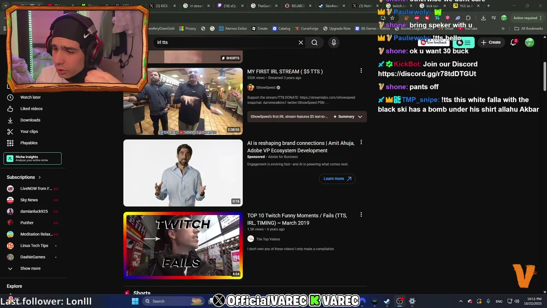Switch to the xQc Twitch tab
The width and height of the screenshot is (547, 308).
click(230, 6)
